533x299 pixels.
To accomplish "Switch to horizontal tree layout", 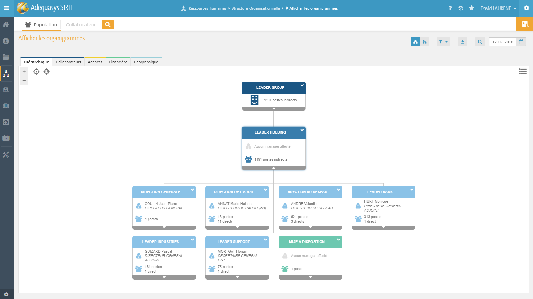I will [x=425, y=42].
